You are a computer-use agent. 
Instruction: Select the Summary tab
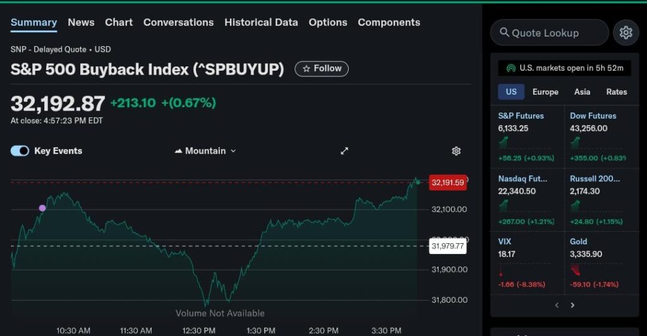coord(34,22)
